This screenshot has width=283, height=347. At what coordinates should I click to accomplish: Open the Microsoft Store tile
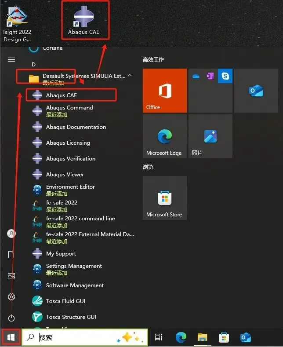click(165, 198)
